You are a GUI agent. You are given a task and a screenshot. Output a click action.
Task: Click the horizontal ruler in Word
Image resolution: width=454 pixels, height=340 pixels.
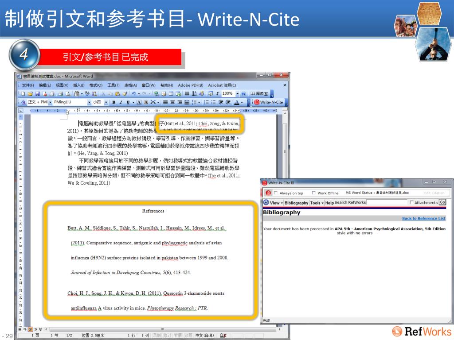(x=153, y=110)
